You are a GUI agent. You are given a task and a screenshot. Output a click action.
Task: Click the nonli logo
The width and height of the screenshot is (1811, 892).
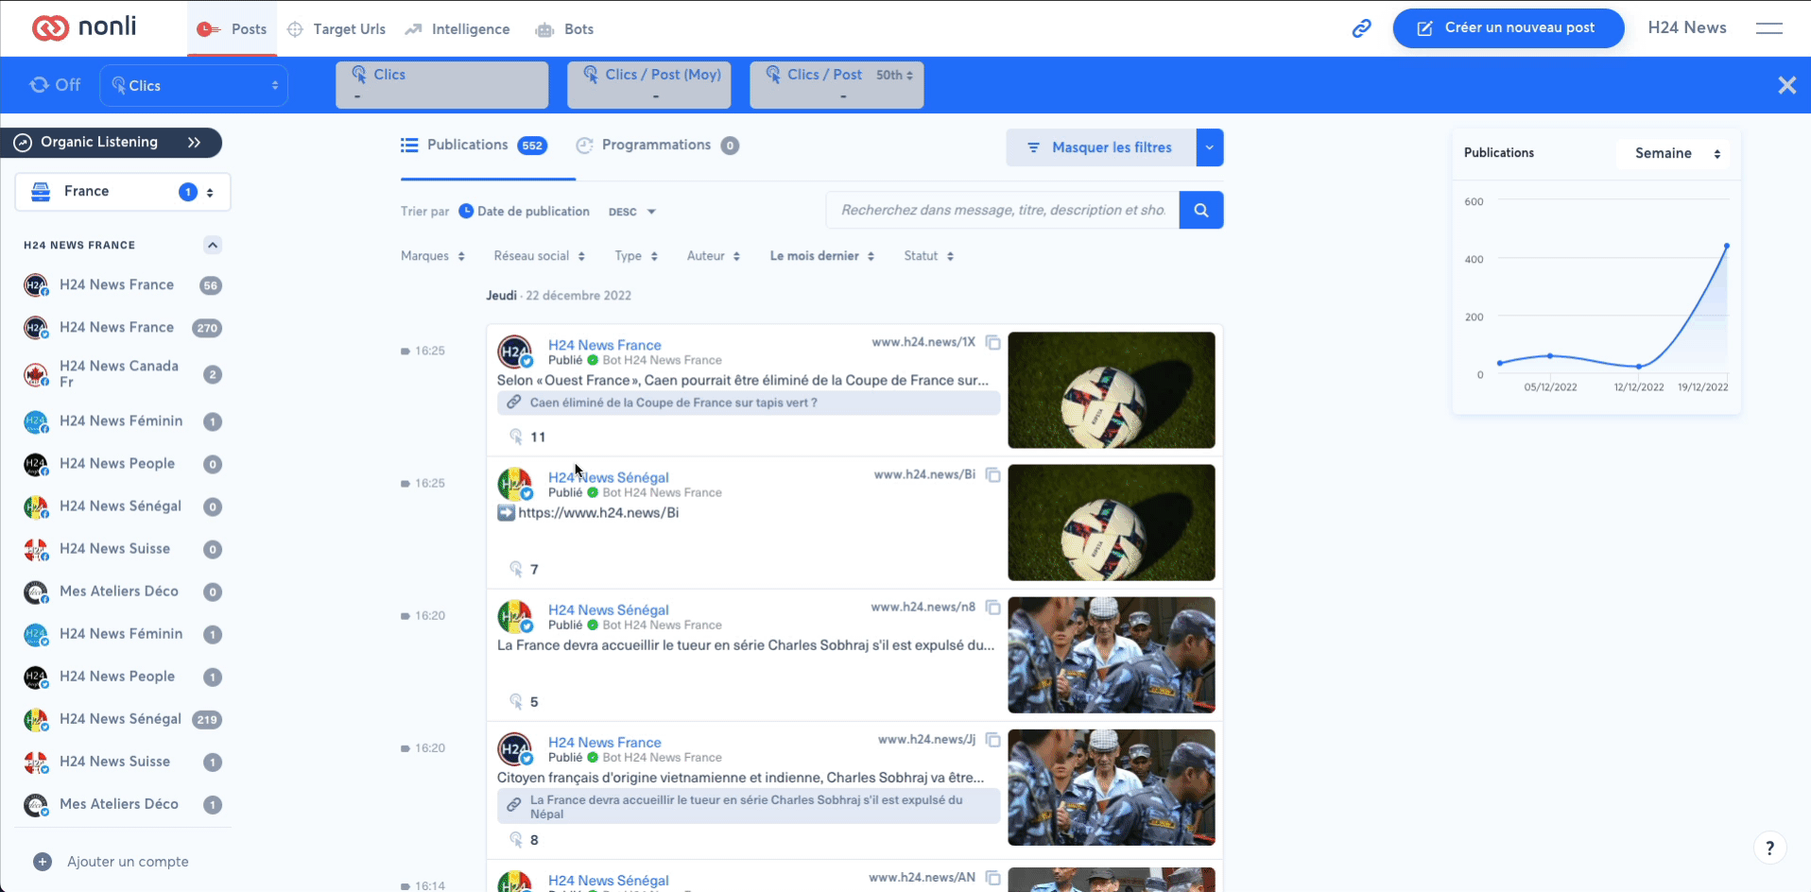pyautogui.click(x=84, y=27)
